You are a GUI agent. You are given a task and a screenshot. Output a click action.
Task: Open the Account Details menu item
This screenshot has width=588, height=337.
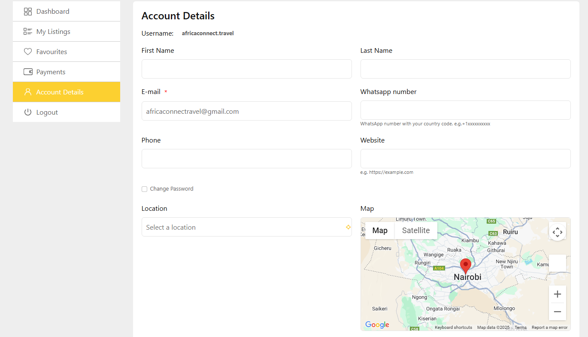[x=60, y=92]
